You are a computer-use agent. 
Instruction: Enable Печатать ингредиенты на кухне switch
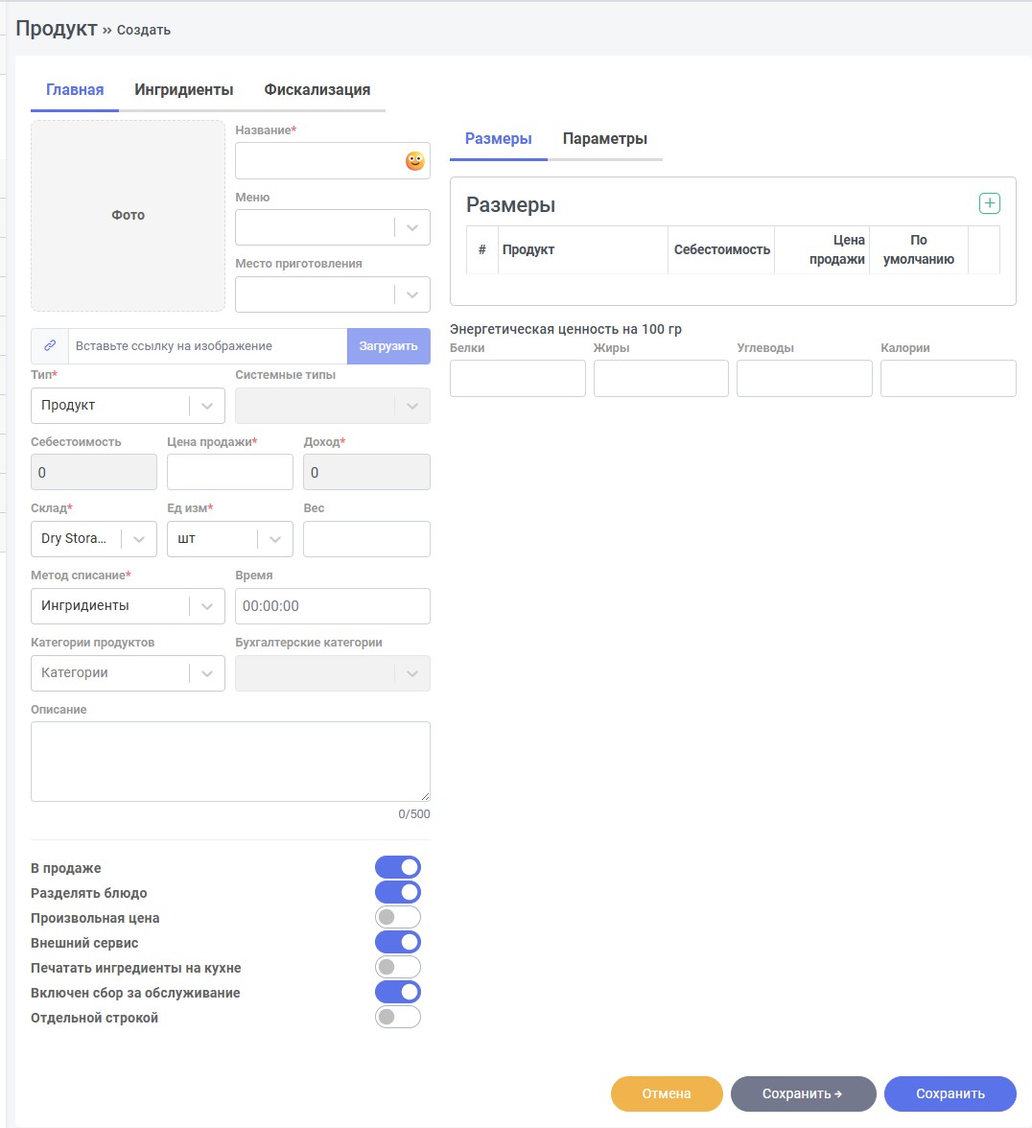[398, 968]
